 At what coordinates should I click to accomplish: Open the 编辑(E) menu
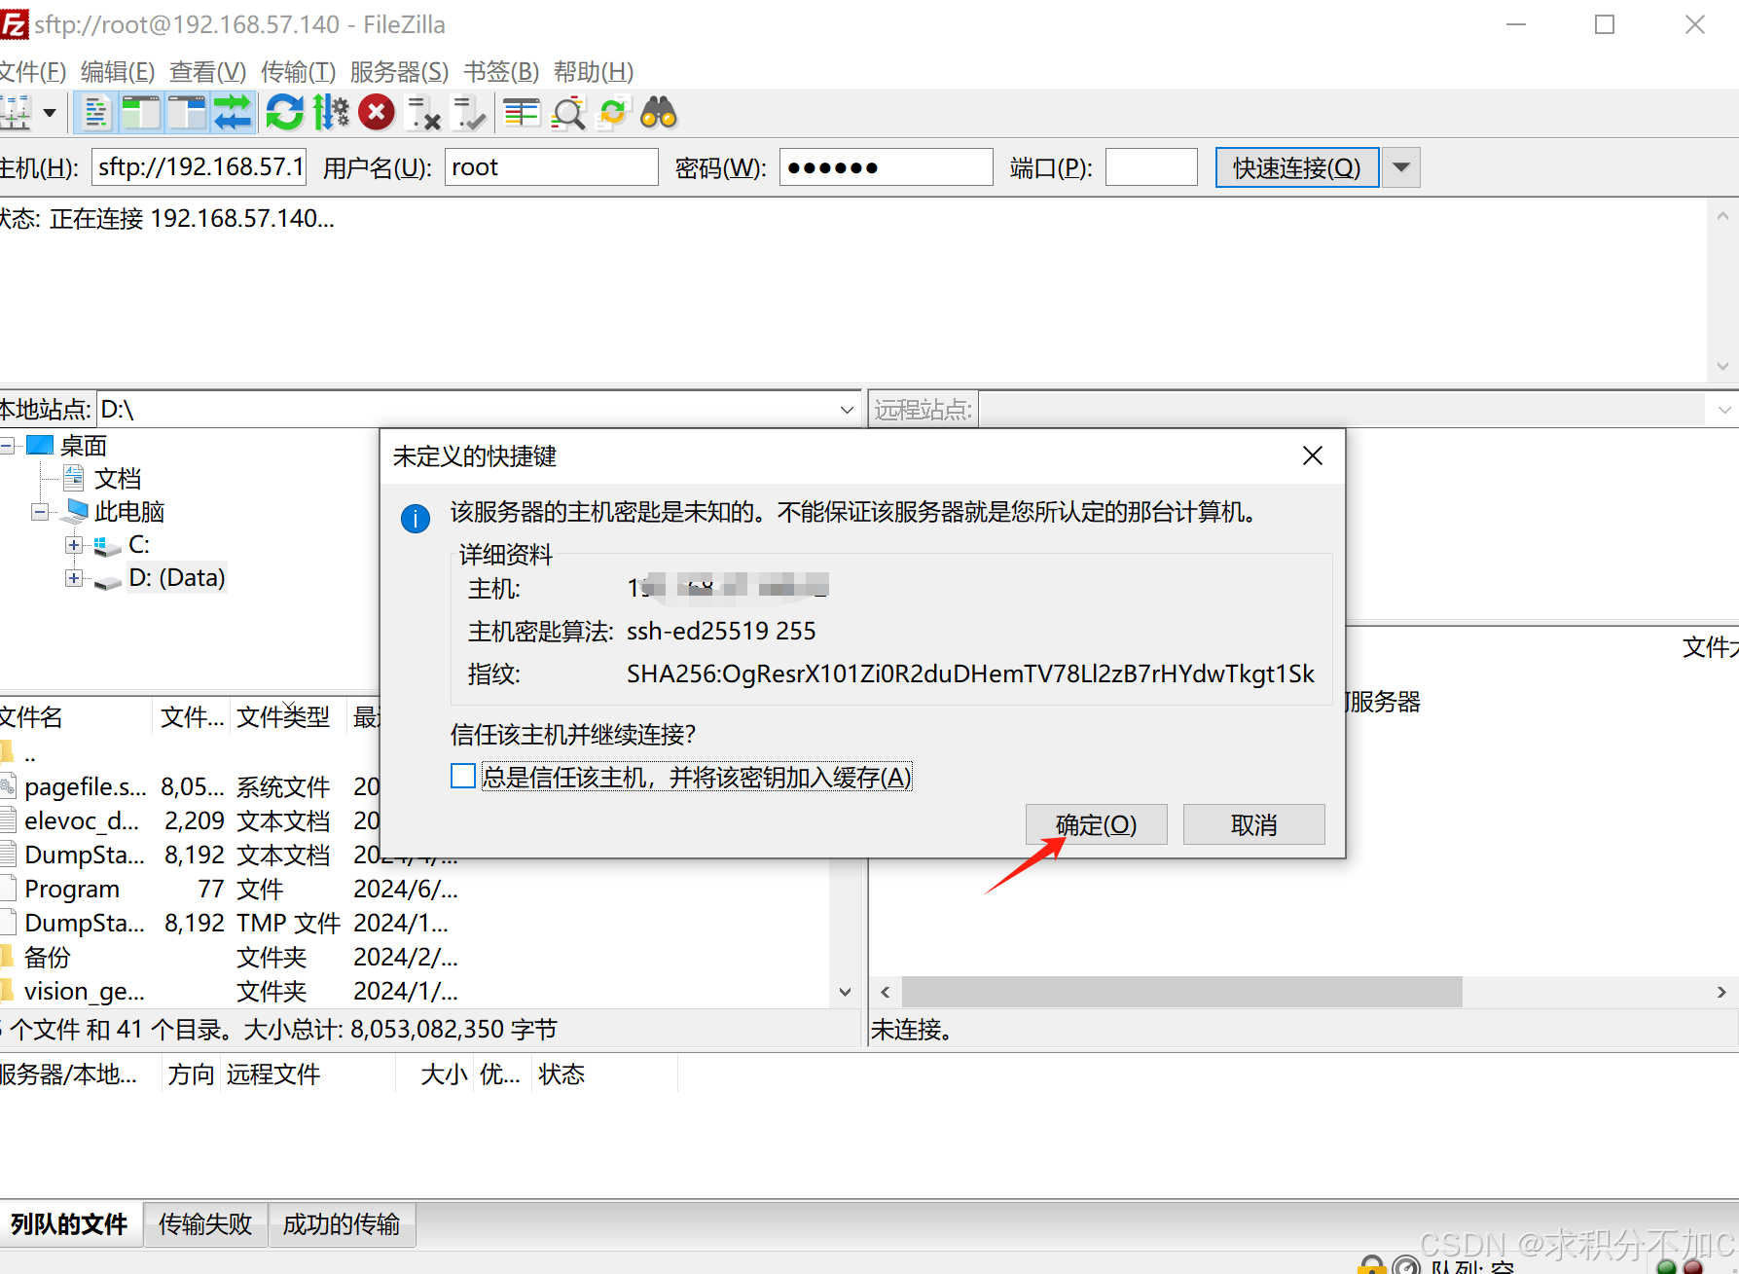pyautogui.click(x=118, y=71)
